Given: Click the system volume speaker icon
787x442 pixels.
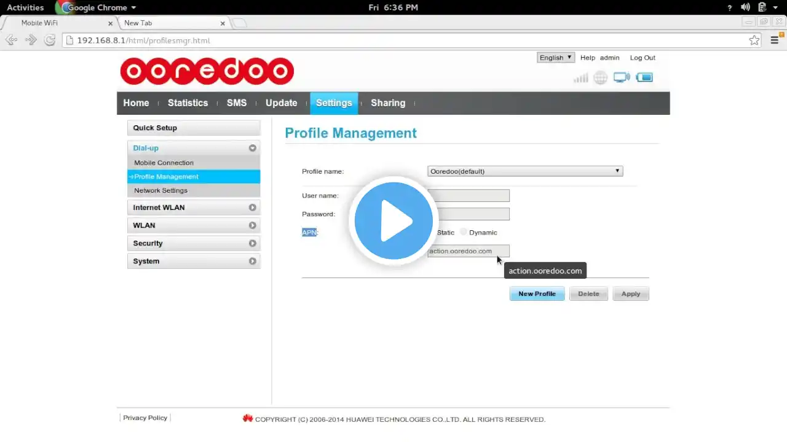Looking at the screenshot, I should point(745,7).
